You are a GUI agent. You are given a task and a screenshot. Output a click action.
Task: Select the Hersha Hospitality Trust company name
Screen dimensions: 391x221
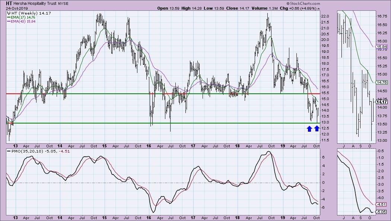(x=35, y=4)
